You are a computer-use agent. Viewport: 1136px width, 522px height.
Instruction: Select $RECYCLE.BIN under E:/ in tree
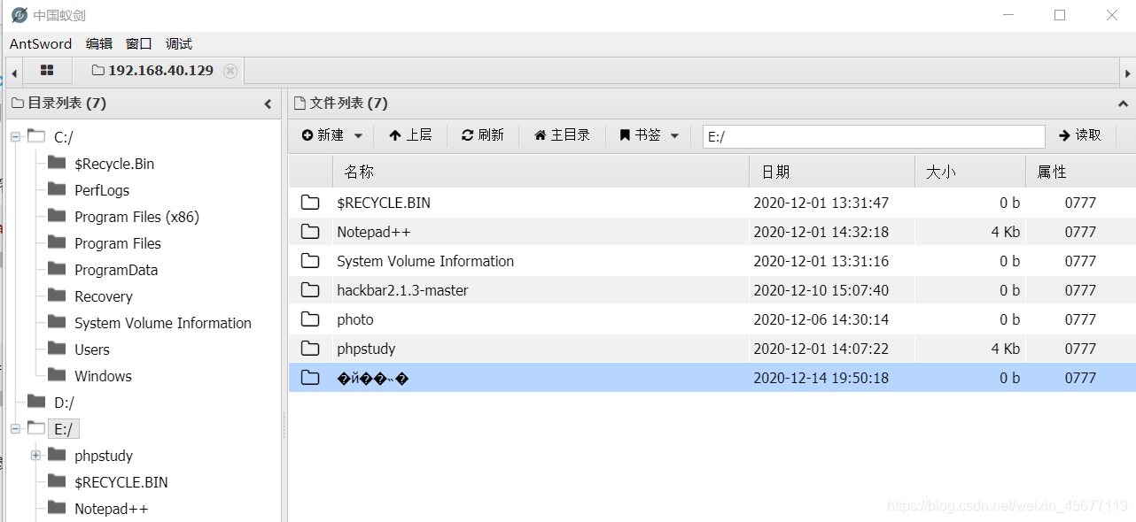click(x=121, y=482)
